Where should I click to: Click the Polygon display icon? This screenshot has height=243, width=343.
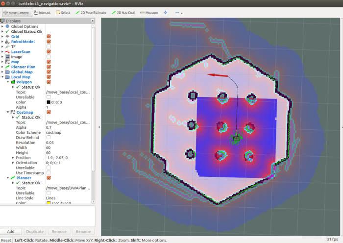(13, 82)
